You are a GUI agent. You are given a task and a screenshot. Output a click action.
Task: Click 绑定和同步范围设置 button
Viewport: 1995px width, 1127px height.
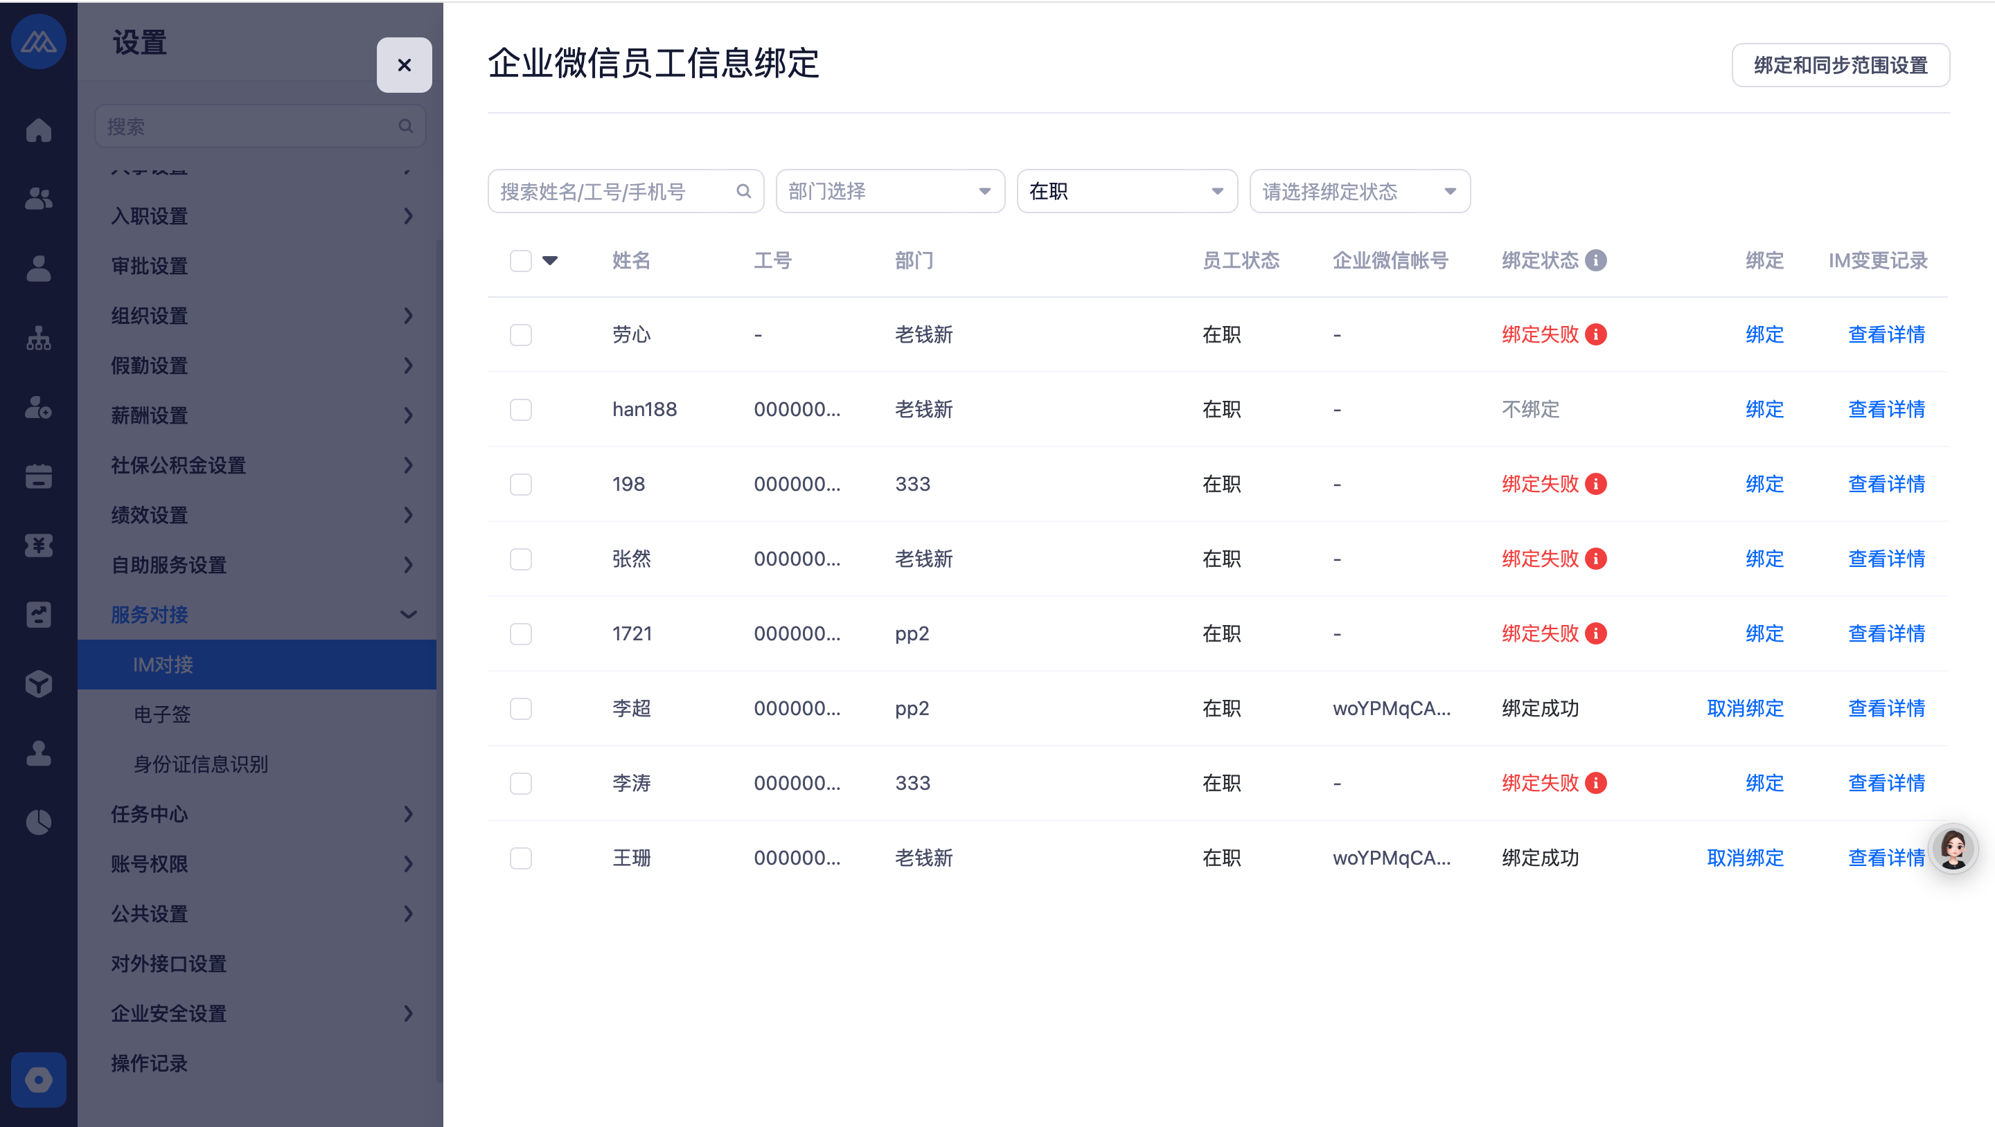pyautogui.click(x=1840, y=65)
